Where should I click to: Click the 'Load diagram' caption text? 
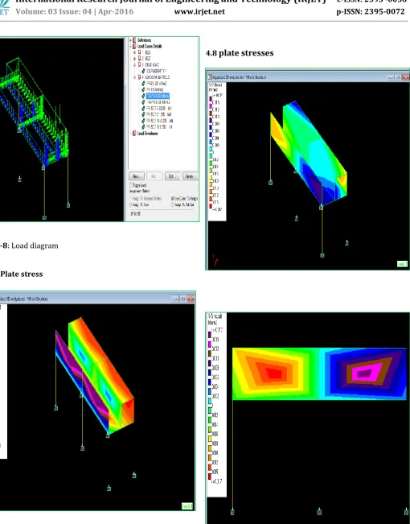click(35, 245)
